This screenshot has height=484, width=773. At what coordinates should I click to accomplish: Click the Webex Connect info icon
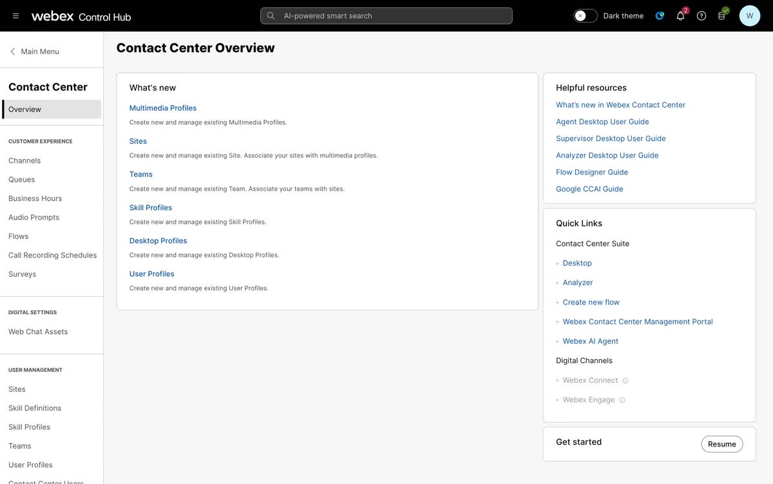625,380
